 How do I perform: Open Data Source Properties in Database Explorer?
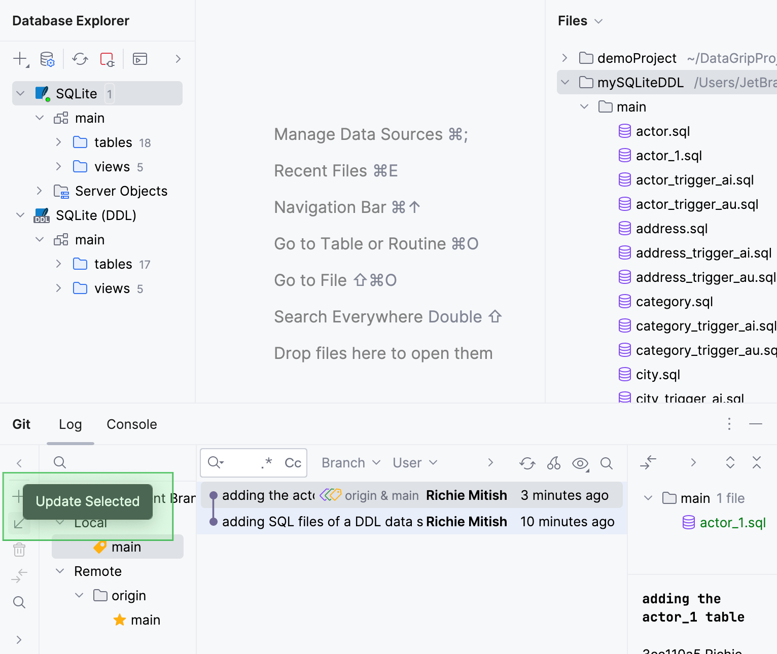pos(47,59)
